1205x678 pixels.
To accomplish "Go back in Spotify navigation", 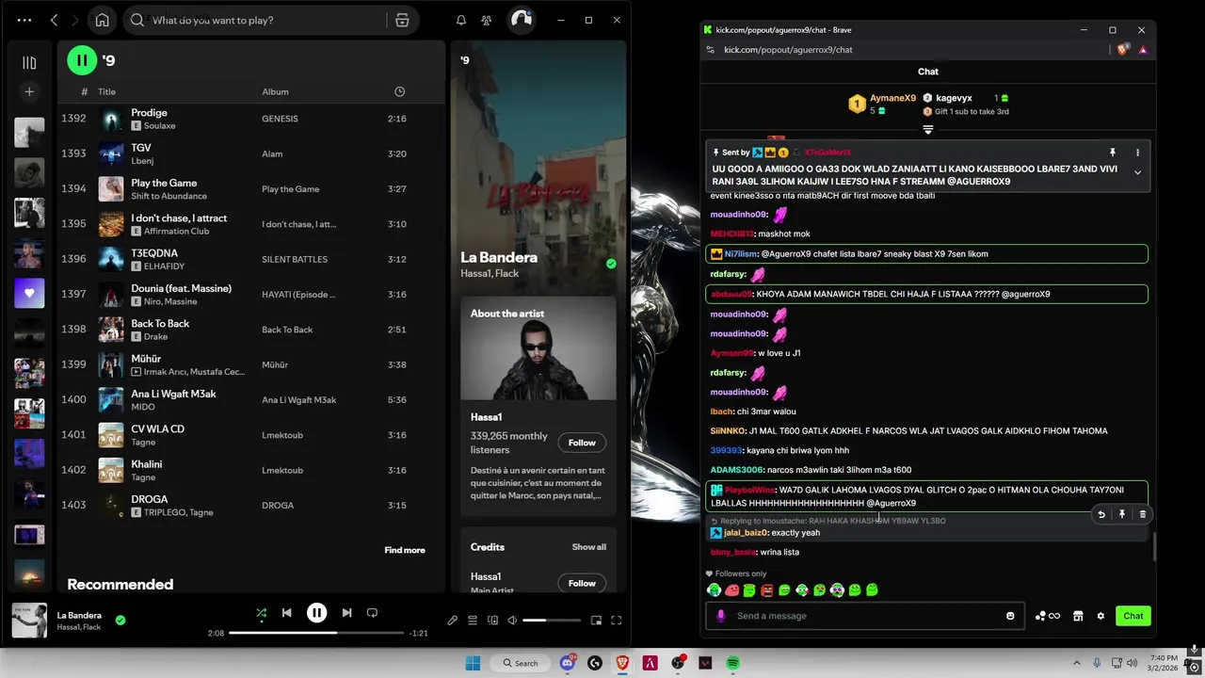I will (x=54, y=20).
